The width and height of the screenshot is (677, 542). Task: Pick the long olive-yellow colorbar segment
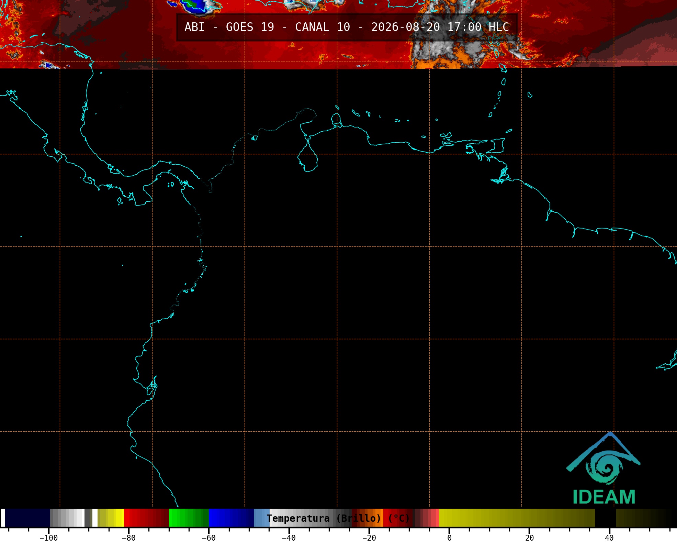(x=517, y=518)
